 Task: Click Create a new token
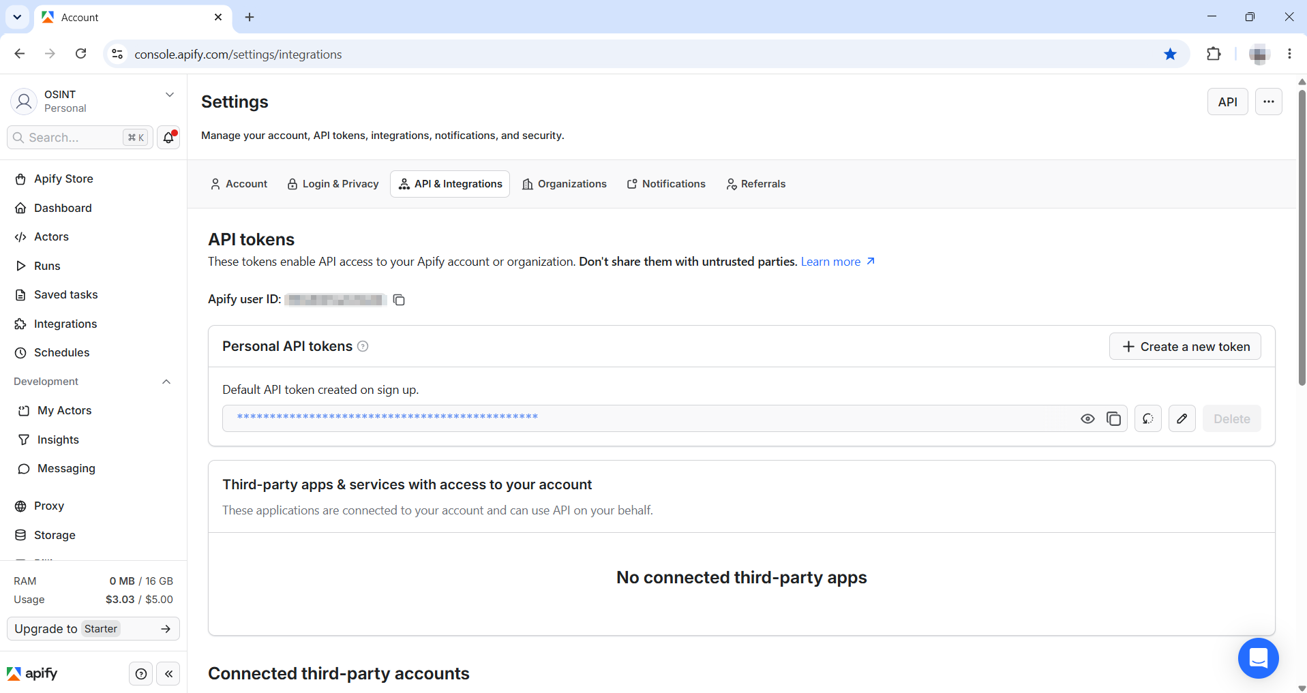(x=1185, y=346)
